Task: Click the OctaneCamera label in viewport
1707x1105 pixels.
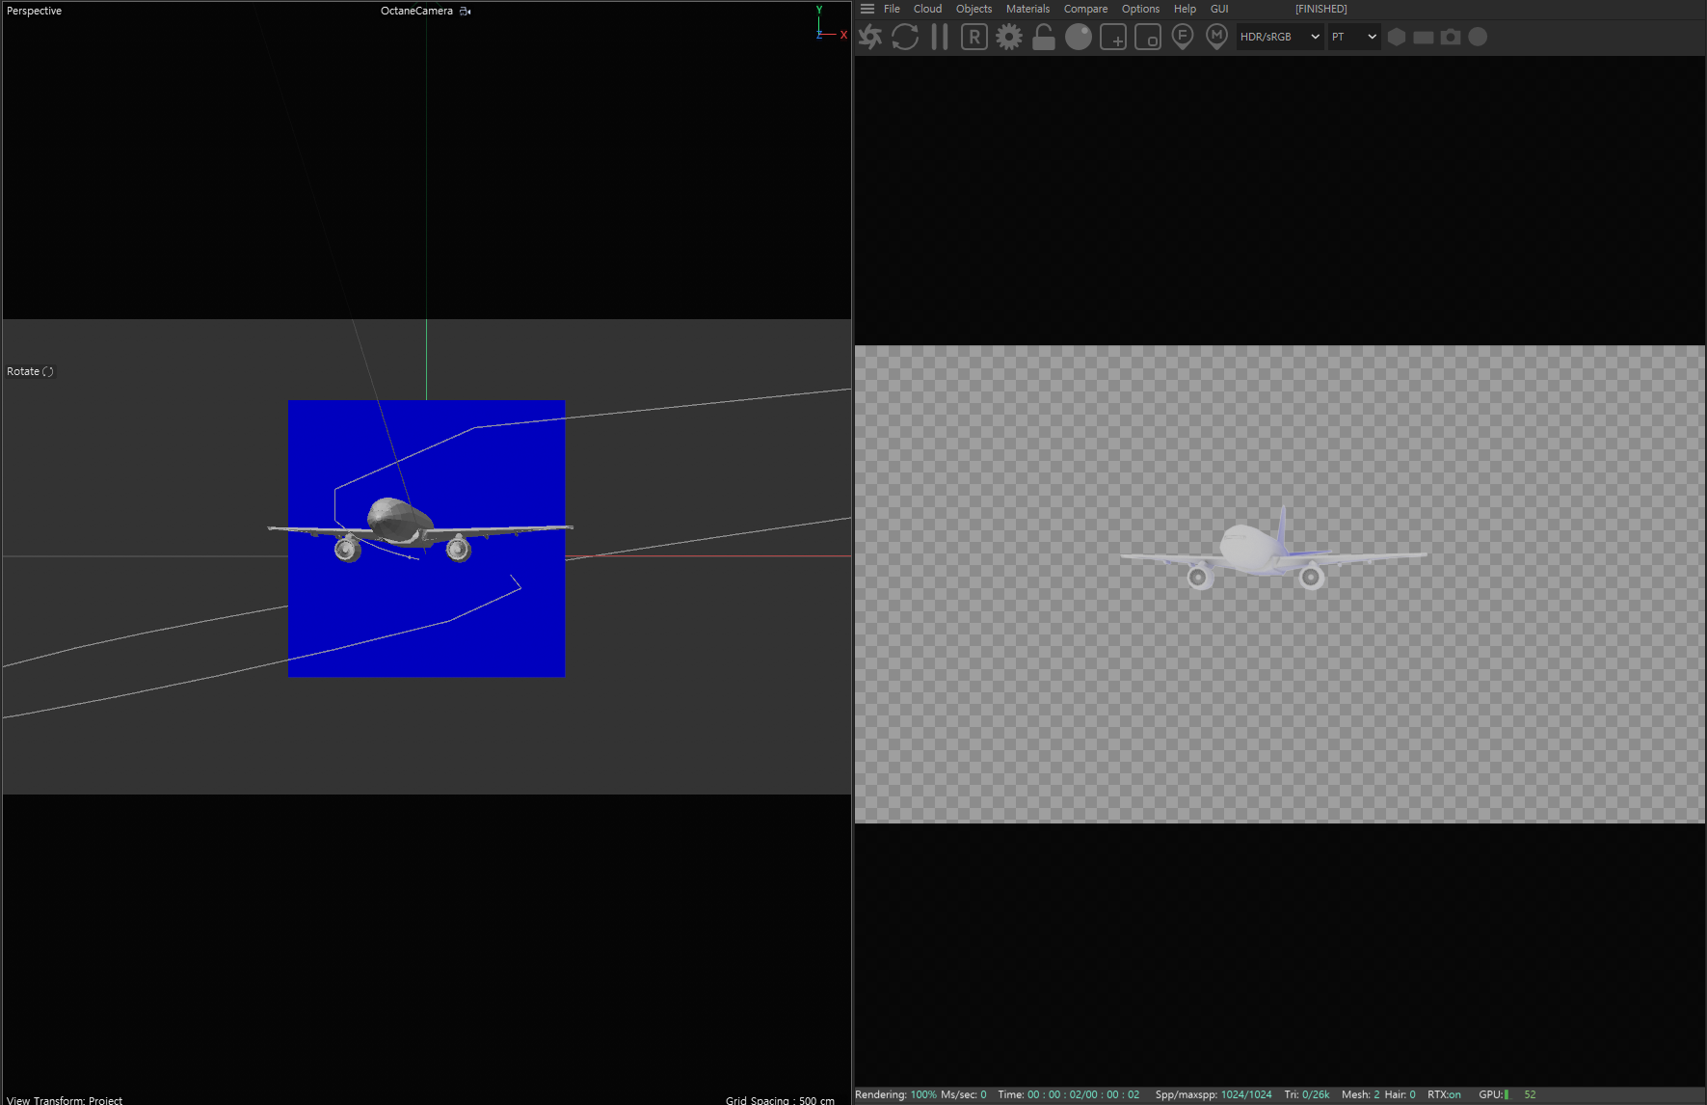Action: point(416,11)
